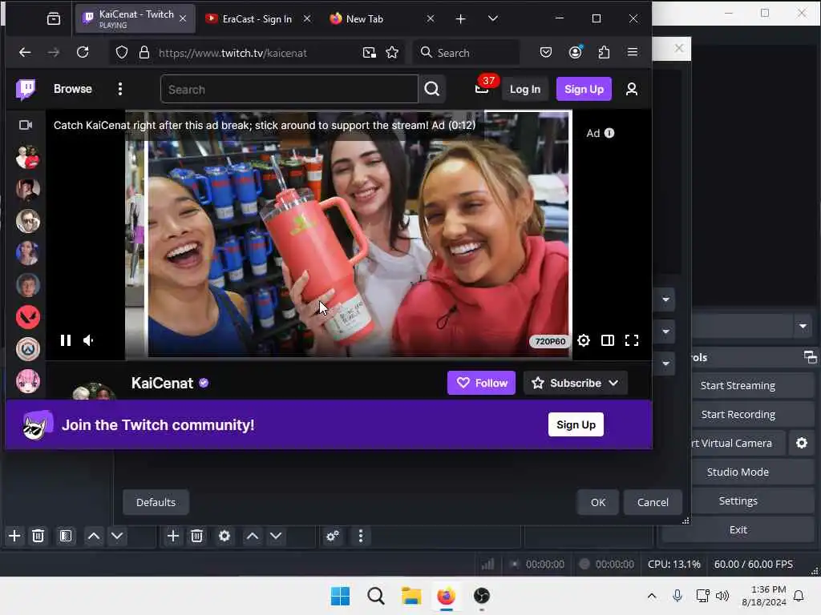Viewport: 821px width, 615px height.
Task: Click the Twitch logo home icon
Action: click(x=26, y=89)
